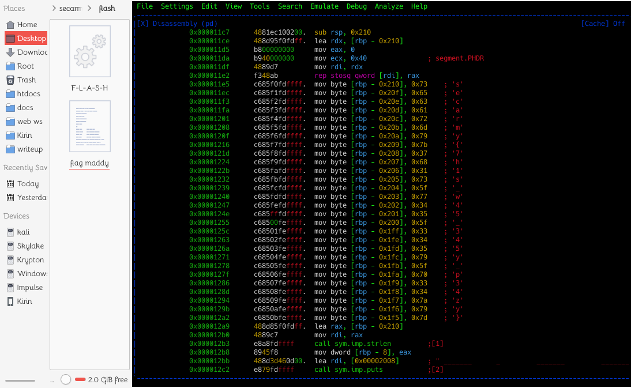Show files saved Yesterday

click(26, 197)
